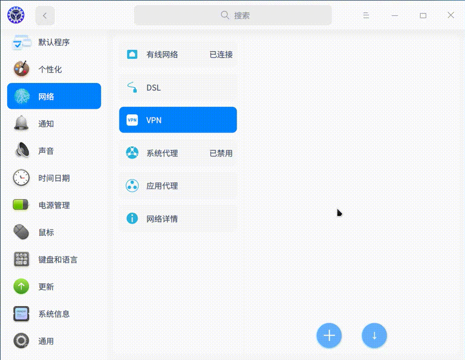The width and height of the screenshot is (465, 360).
Task: Open the 应用代理 list row
Action: tap(178, 186)
